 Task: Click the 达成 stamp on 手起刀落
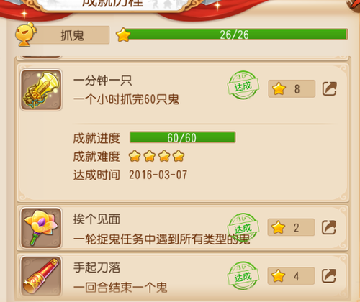tap(243, 276)
